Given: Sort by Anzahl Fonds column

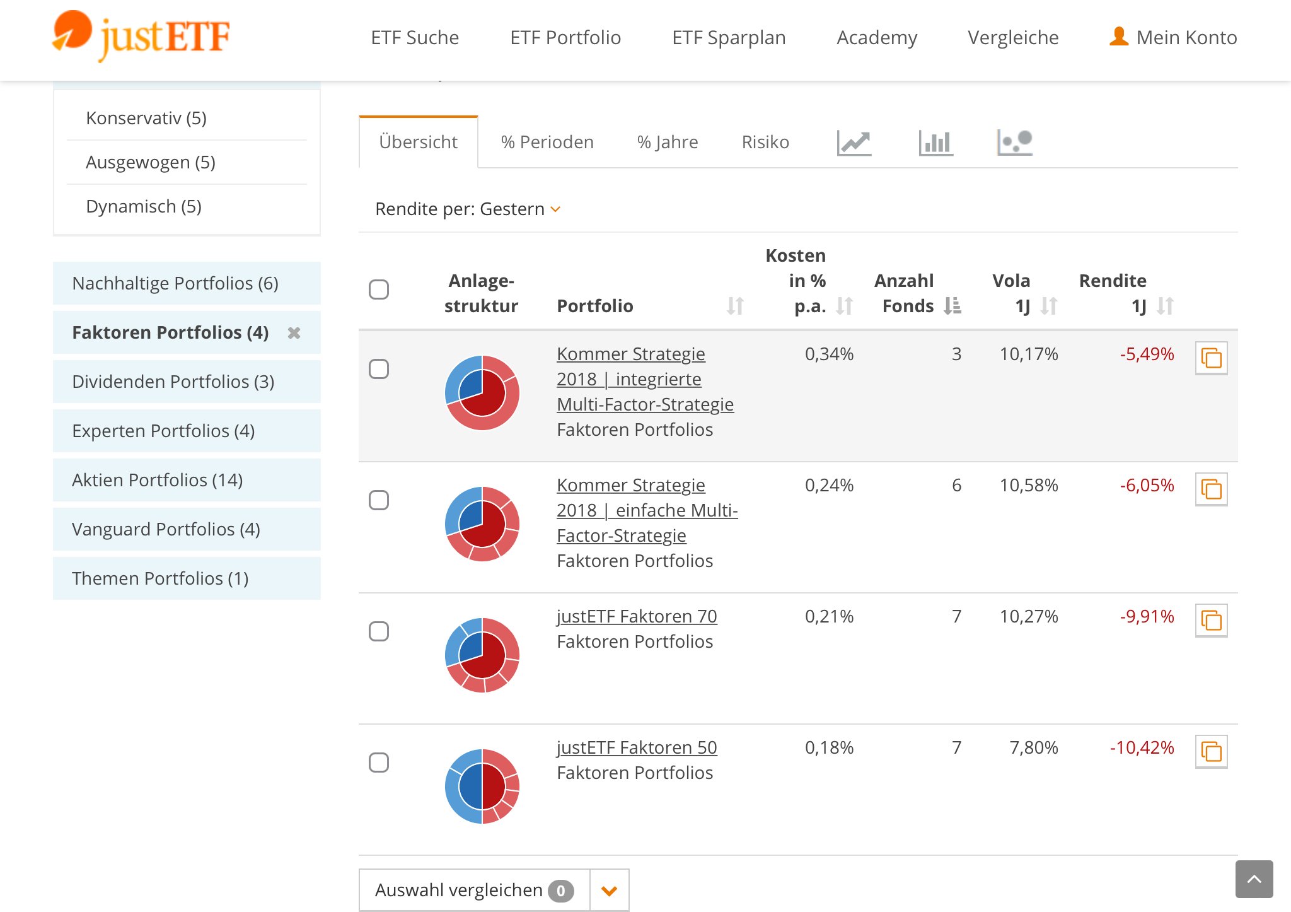Looking at the screenshot, I should (952, 307).
